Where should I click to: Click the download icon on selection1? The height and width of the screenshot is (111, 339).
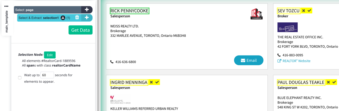tap(63, 18)
